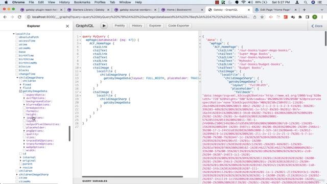The height and width of the screenshot is (184, 327).
Task: Open the Chrome profile avatar
Action: click(x=315, y=17)
